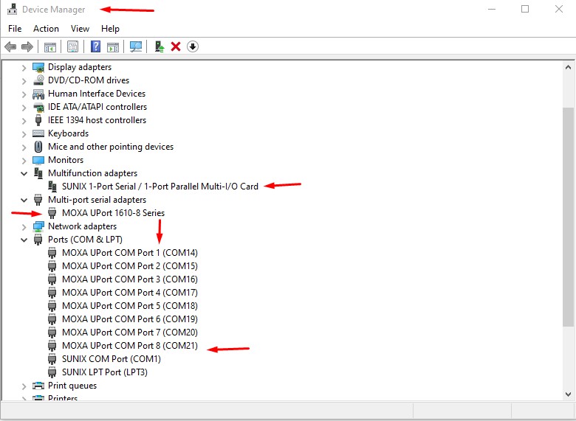Expand the Monitors node
576x421 pixels.
click(x=24, y=161)
